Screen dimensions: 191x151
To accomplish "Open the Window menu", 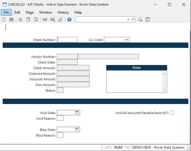I will tap(46, 12).
